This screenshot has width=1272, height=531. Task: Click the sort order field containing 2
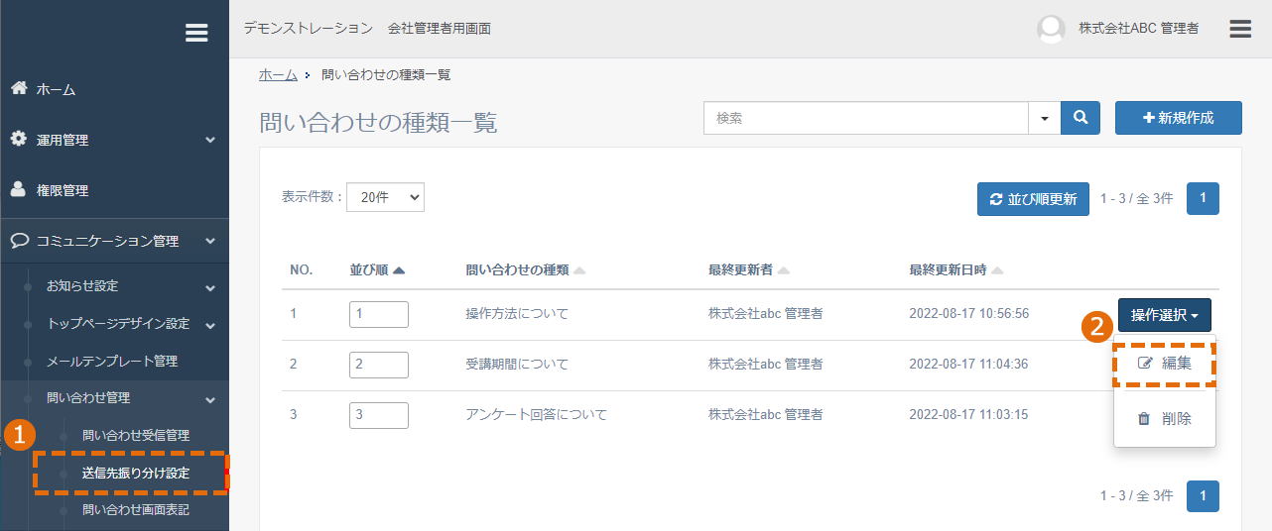(379, 365)
